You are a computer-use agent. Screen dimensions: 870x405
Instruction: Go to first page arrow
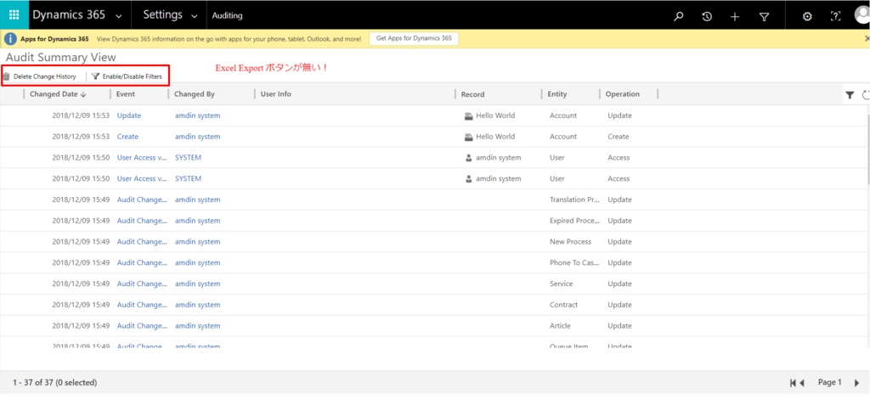click(794, 383)
